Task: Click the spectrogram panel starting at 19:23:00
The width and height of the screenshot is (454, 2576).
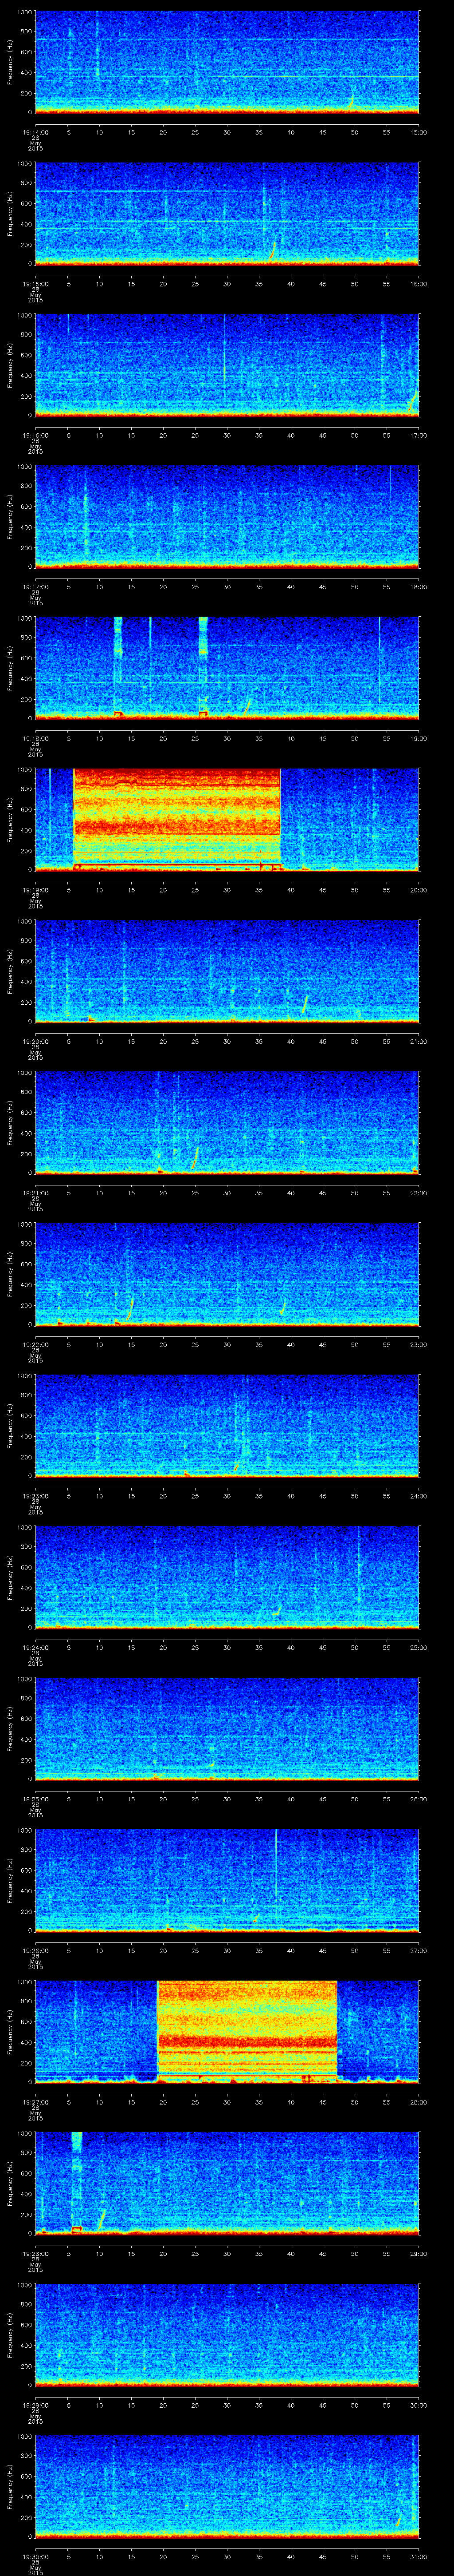Action: (x=227, y=1425)
